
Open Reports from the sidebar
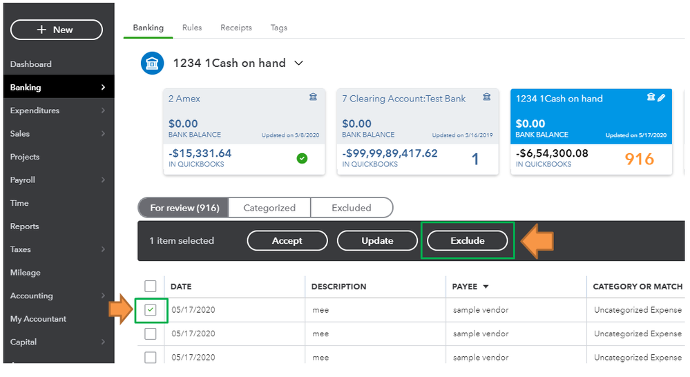pos(25,226)
